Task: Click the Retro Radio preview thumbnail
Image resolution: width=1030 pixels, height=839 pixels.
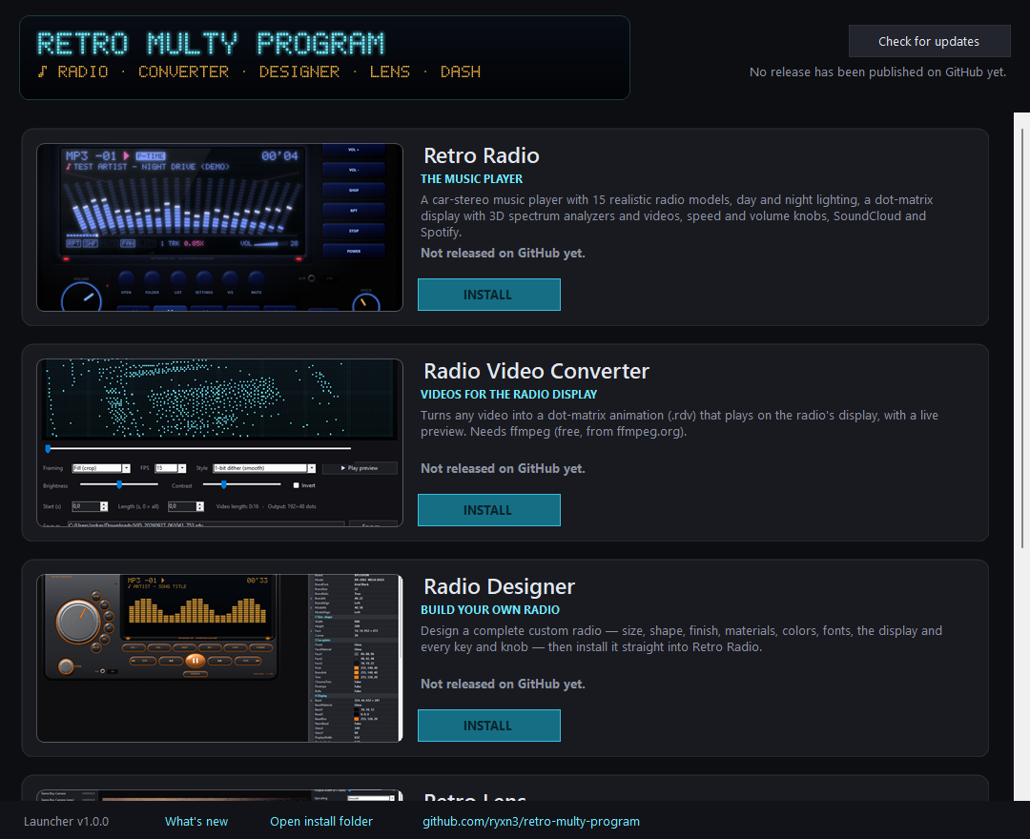Action: tap(219, 227)
